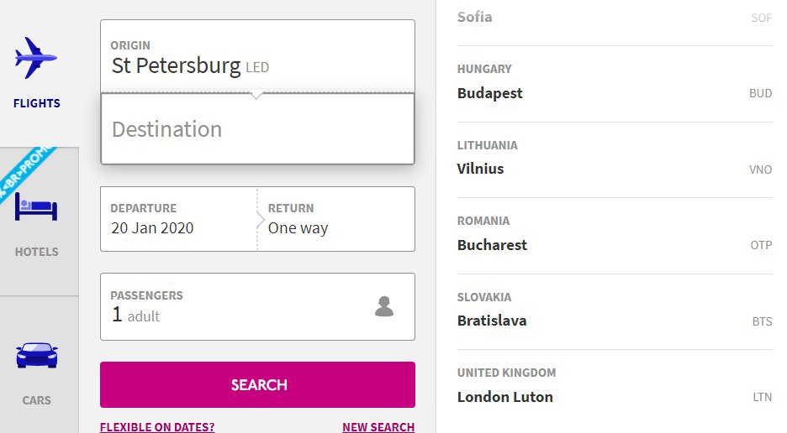The width and height of the screenshot is (787, 433).
Task: Click the New Search link
Action: click(x=378, y=427)
